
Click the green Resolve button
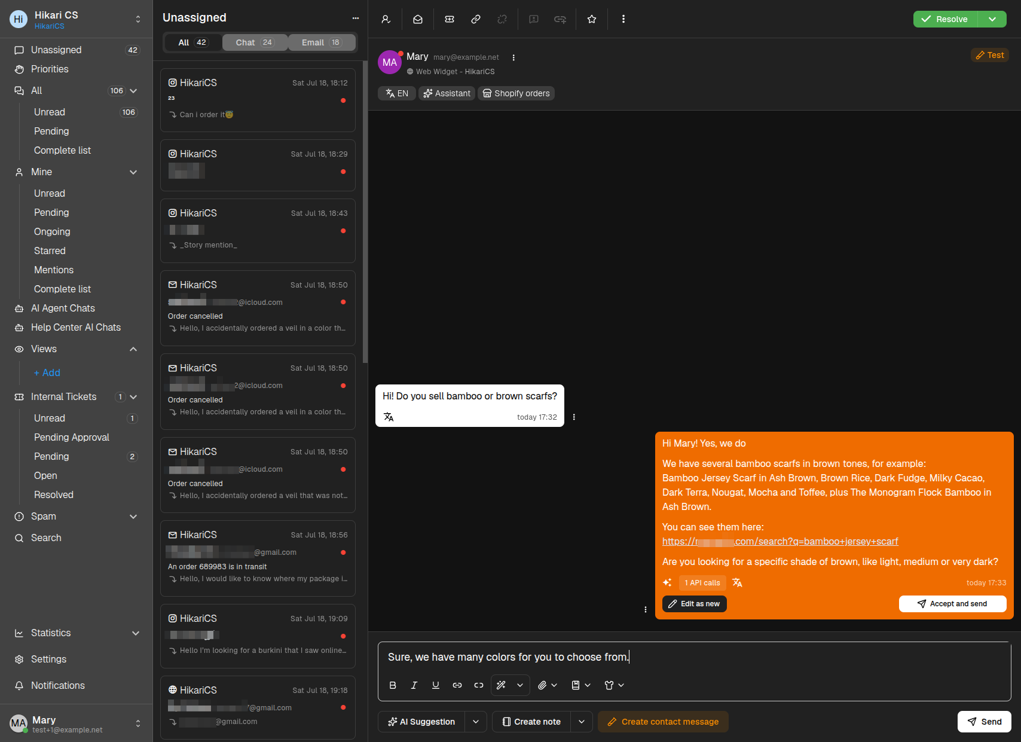946,19
